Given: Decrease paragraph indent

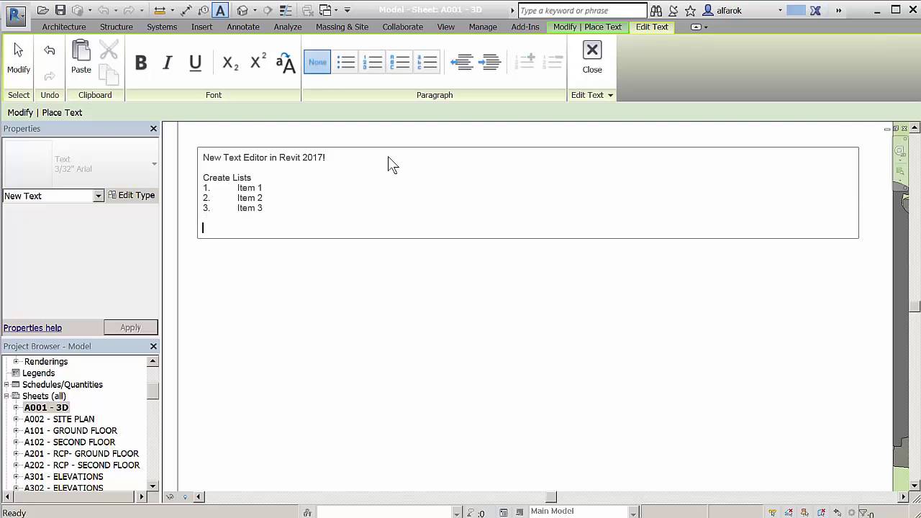Looking at the screenshot, I should [x=462, y=63].
